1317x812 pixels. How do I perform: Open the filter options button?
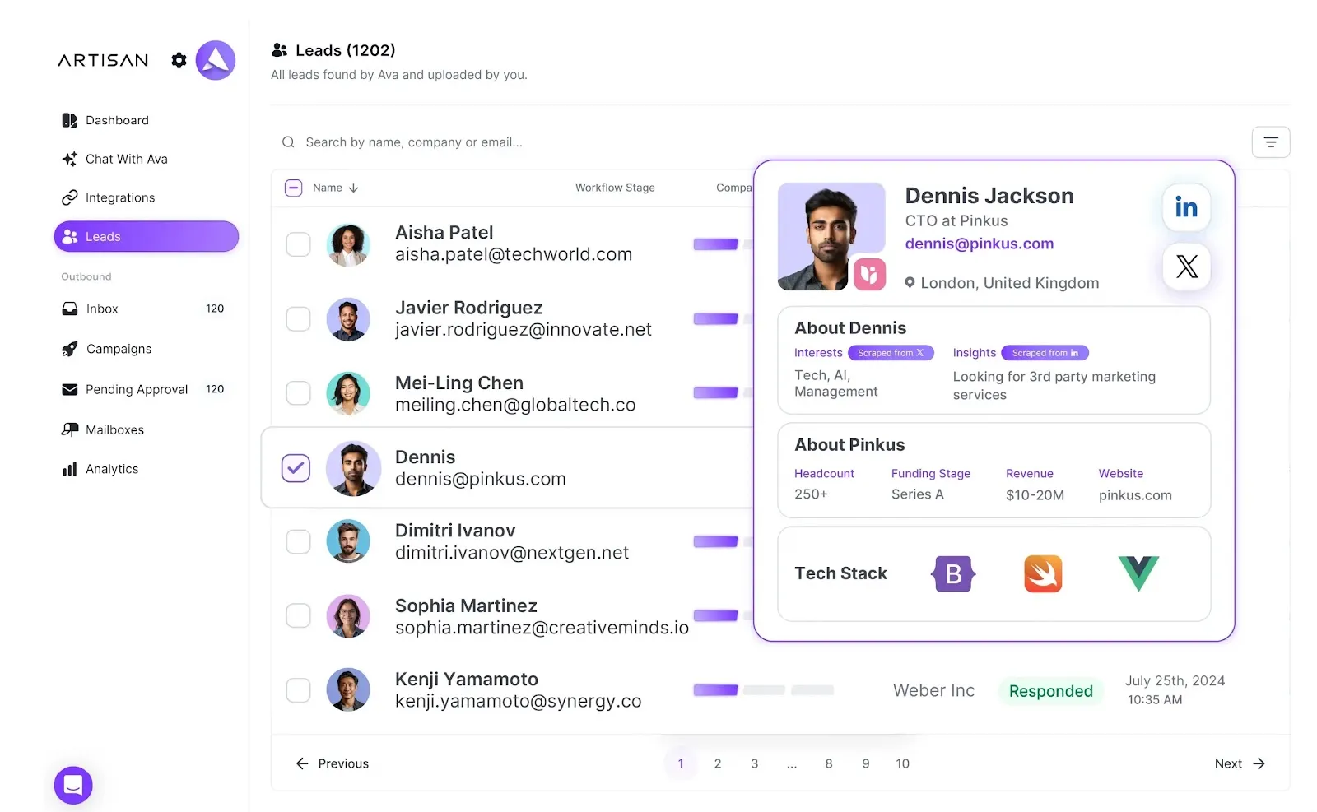(x=1271, y=142)
